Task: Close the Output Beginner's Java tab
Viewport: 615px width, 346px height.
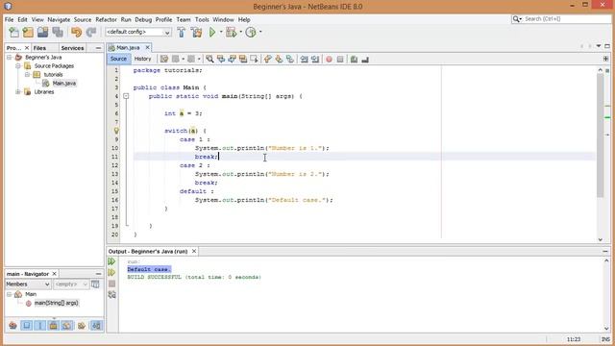Action: 194,251
